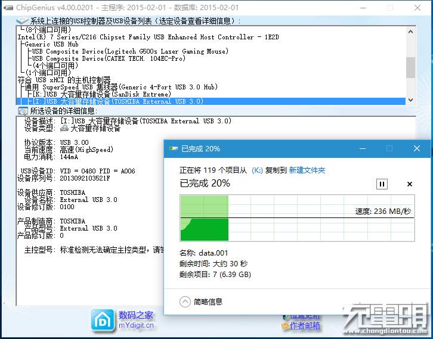Click the VID = 0480 PID = A006 text

click(97, 171)
